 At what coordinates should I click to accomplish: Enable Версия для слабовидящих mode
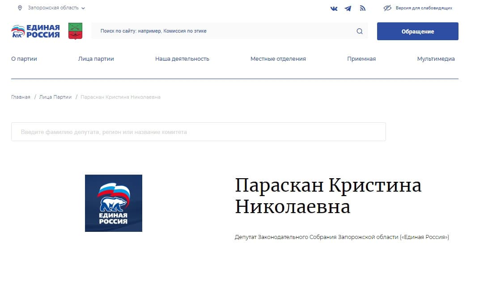click(x=423, y=8)
